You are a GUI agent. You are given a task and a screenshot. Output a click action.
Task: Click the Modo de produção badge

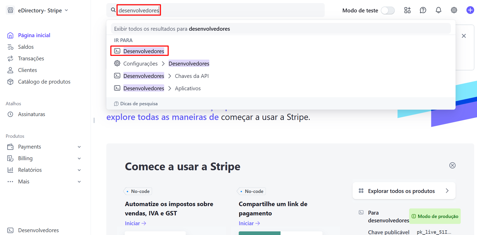pos(435,216)
